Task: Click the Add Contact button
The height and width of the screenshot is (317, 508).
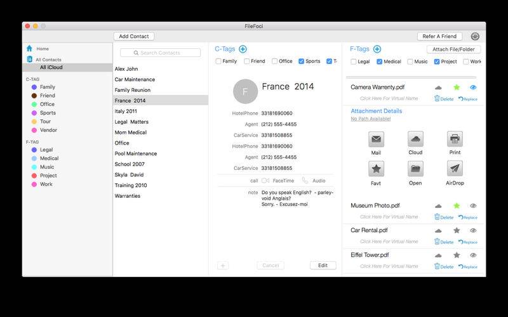Action: pyautogui.click(x=133, y=36)
